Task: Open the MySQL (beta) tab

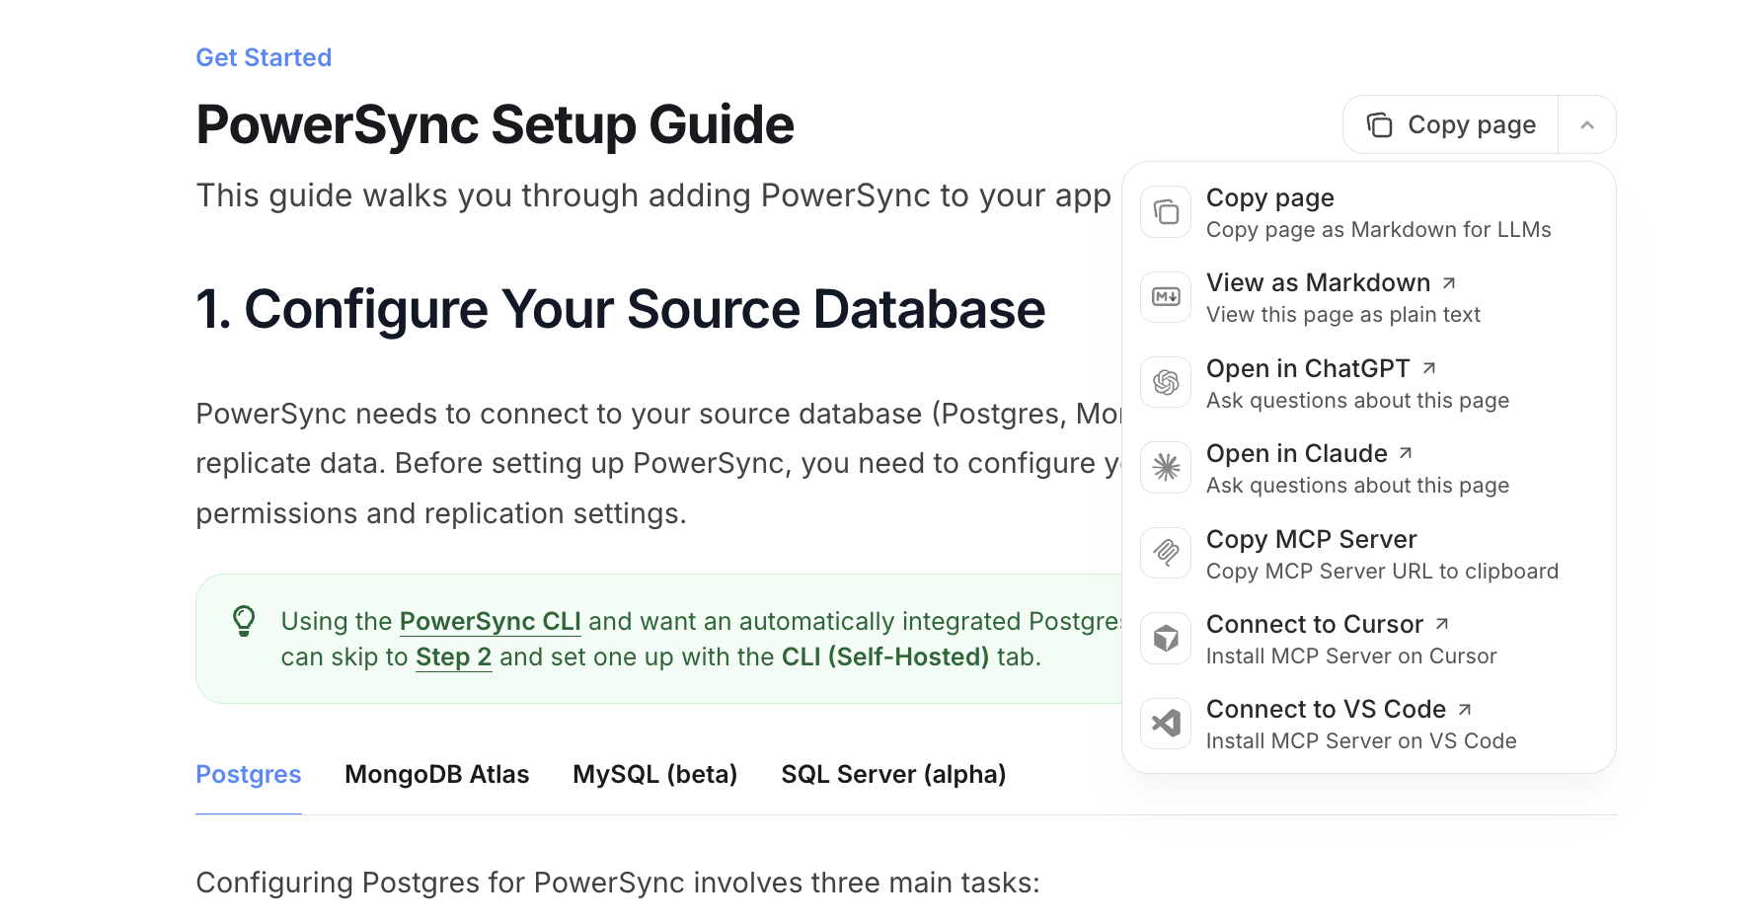Action: point(655,775)
